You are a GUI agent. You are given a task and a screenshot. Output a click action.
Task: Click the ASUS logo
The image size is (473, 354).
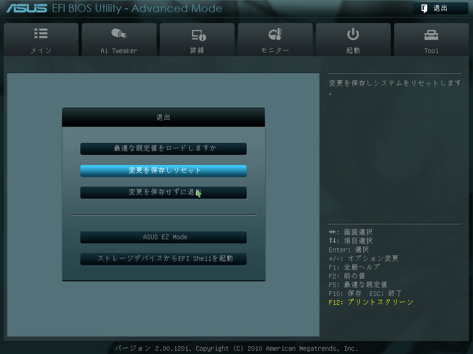pyautogui.click(x=26, y=8)
